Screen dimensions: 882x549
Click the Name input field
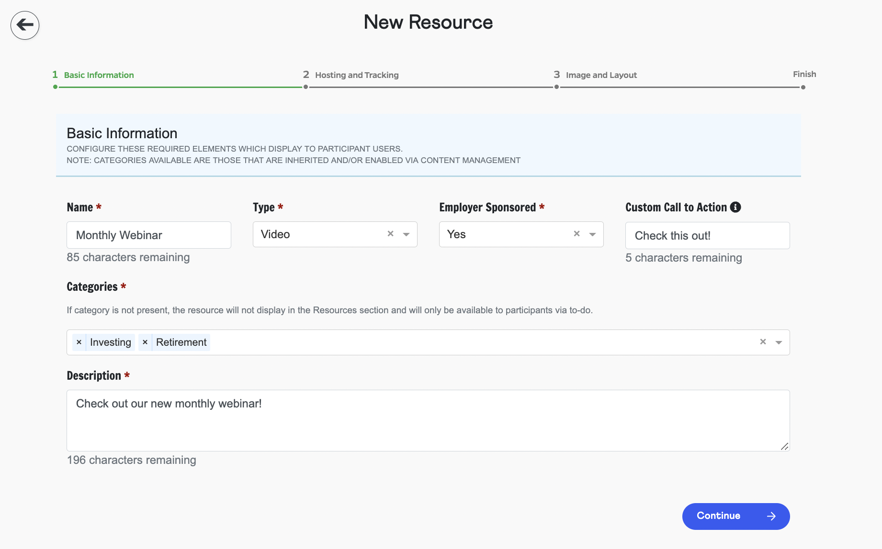click(148, 235)
